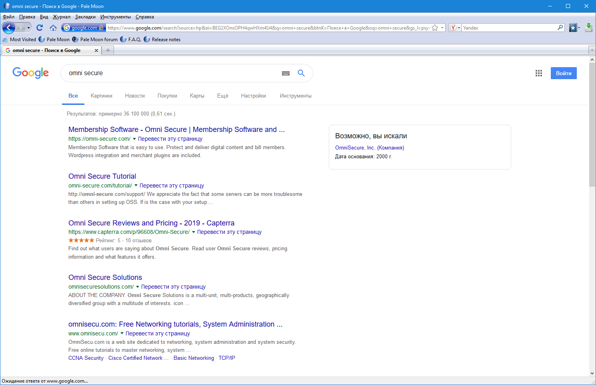Screen dimensions: 596x385
Task: Expand the arrow next to the capterra.com URL
Action: (194, 232)
